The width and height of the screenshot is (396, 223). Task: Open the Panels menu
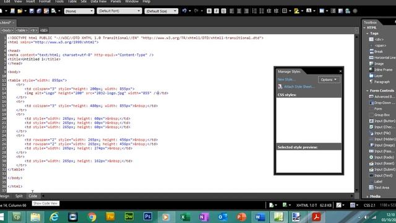tap(116, 1)
